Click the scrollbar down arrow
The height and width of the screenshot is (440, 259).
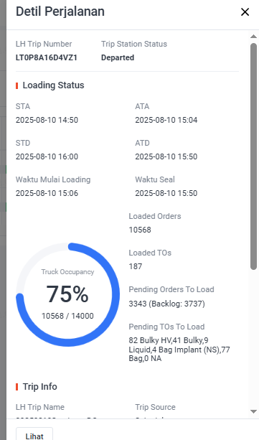coord(253,412)
